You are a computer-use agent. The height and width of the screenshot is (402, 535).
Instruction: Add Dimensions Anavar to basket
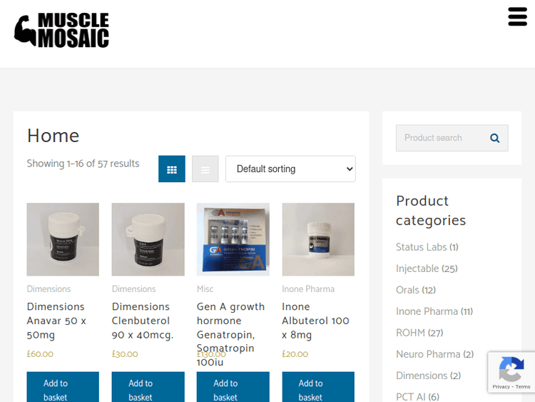[63, 387]
